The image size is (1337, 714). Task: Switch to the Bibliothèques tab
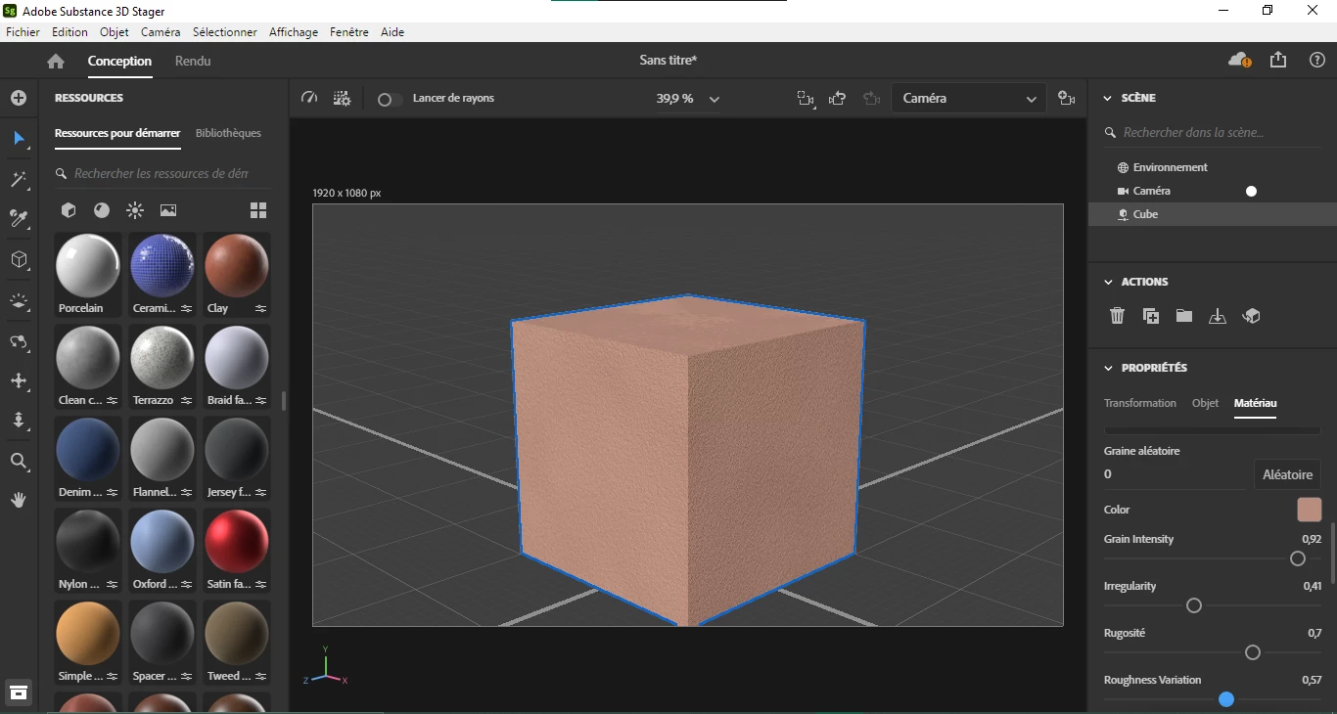click(x=228, y=133)
